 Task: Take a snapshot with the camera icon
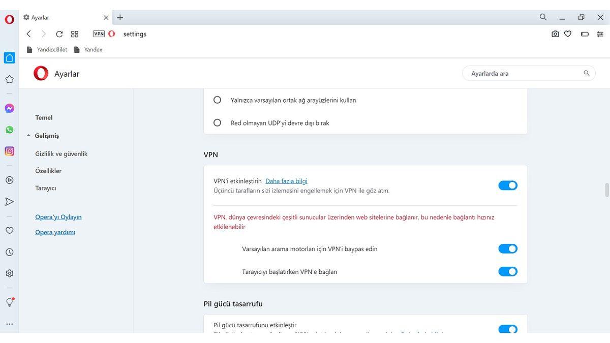[x=555, y=34]
